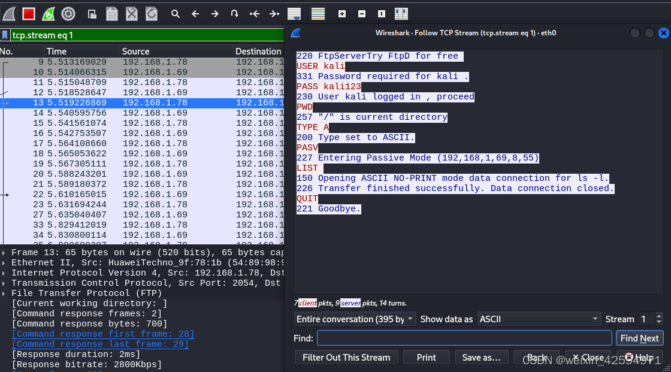Click the Start capturing packets shark fin icon
The height and width of the screenshot is (372, 671).
point(9,14)
